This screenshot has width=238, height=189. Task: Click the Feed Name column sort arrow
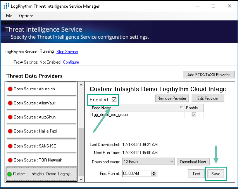(x=181, y=108)
